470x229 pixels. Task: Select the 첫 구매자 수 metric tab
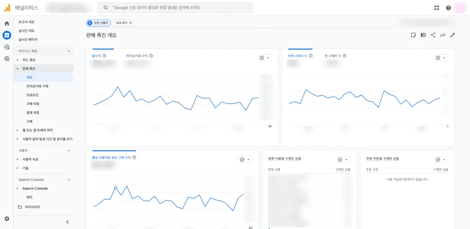point(333,56)
